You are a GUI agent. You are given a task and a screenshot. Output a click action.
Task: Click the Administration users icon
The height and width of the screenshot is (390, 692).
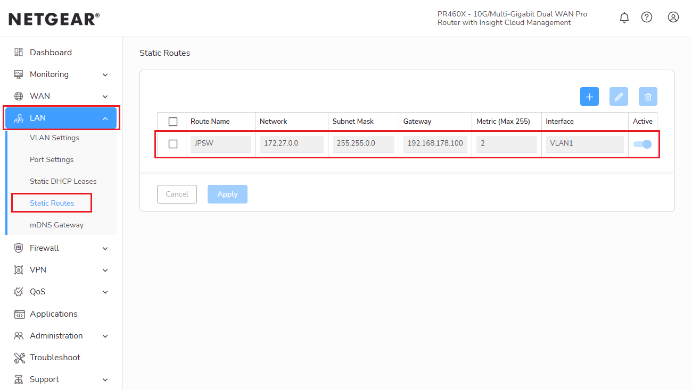point(19,336)
